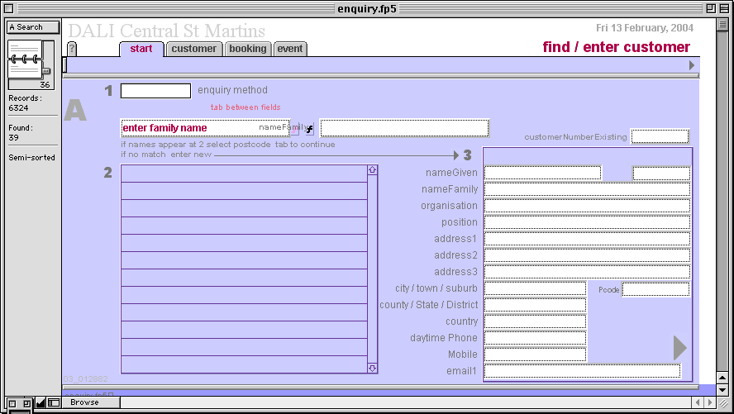Open the 'A Search' layout pop-up menu
The image size is (734, 414).
(33, 27)
